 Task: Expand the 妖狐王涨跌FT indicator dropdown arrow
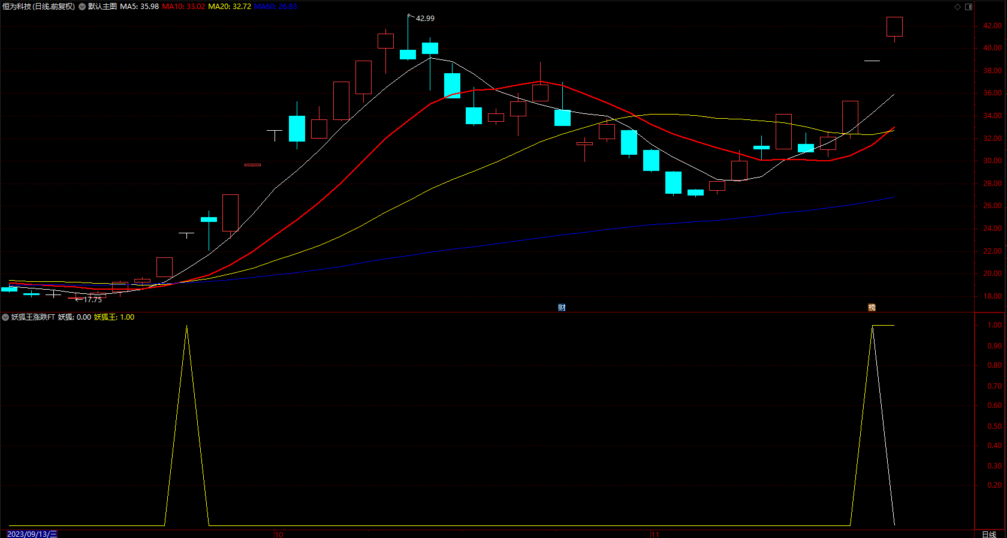tap(5, 317)
